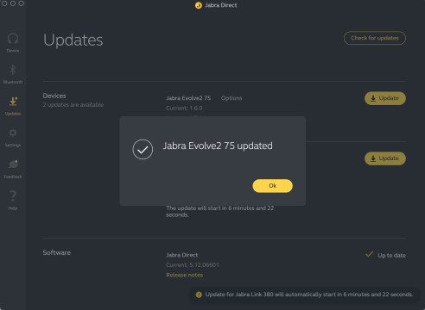Open Options next to Jabra Evolve2 75
The image size is (425, 310).
[232, 98]
